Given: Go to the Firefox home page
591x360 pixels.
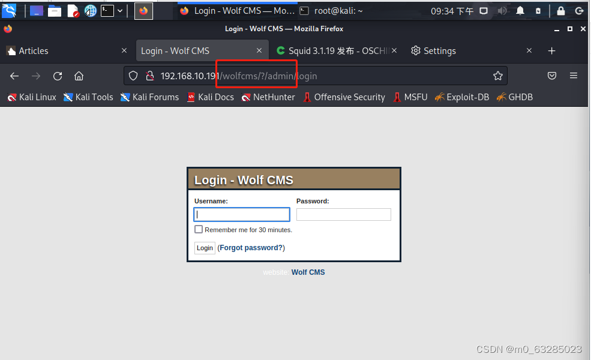Looking at the screenshot, I should click(79, 76).
